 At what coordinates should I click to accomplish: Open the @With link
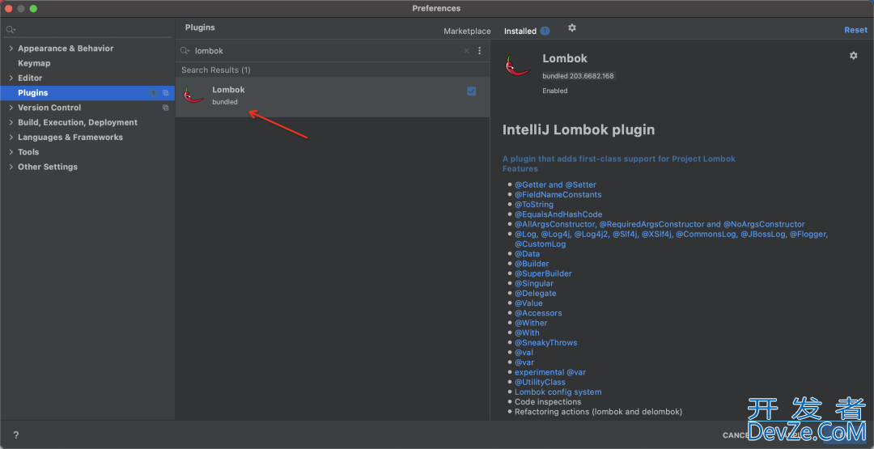(528, 333)
